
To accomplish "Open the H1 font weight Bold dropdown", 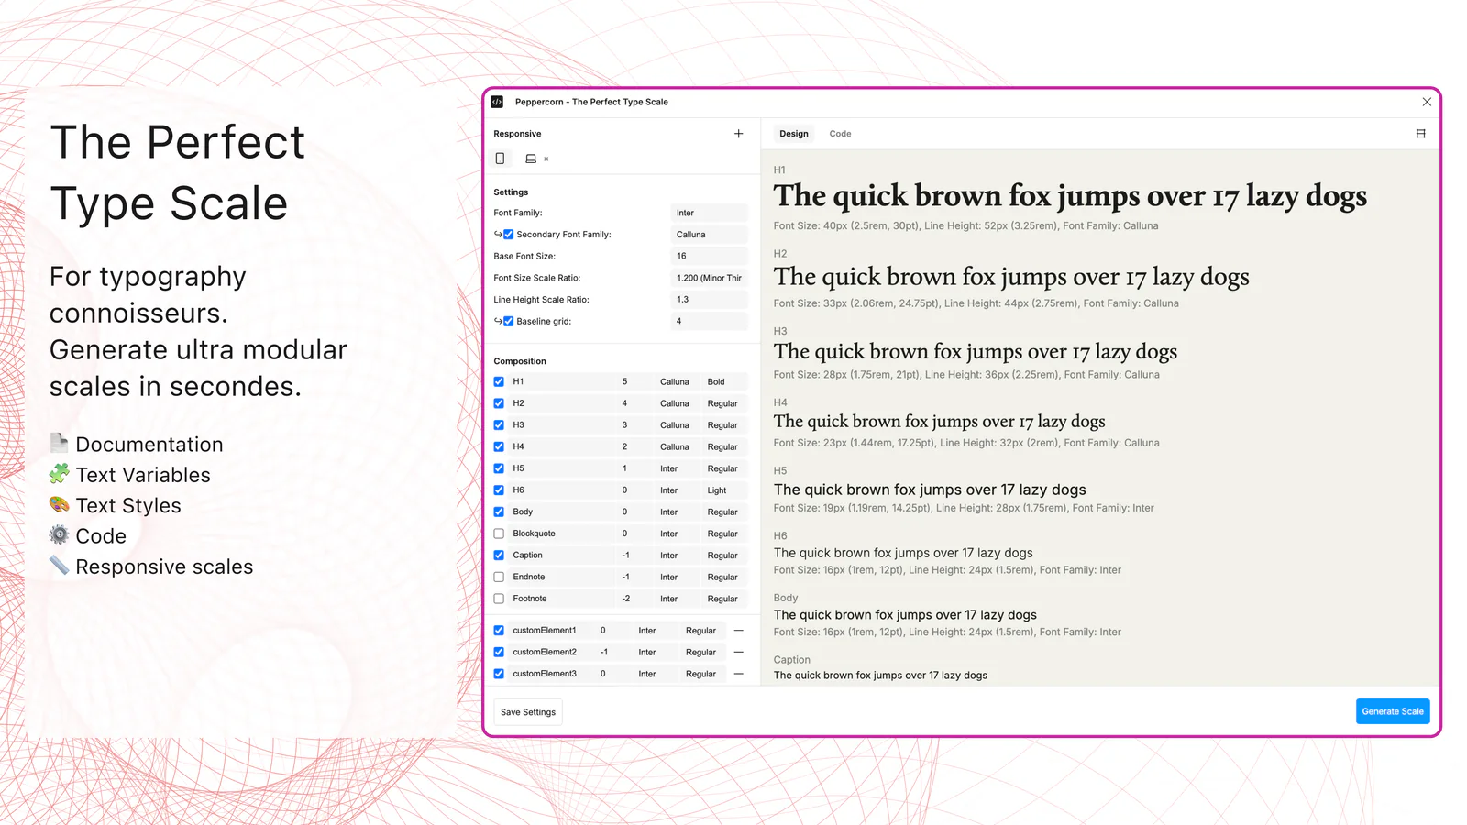I will (x=725, y=381).
